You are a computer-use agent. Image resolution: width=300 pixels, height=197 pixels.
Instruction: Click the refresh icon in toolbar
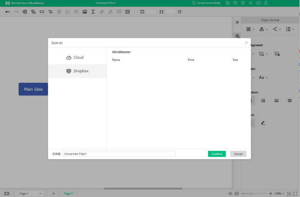180,12
